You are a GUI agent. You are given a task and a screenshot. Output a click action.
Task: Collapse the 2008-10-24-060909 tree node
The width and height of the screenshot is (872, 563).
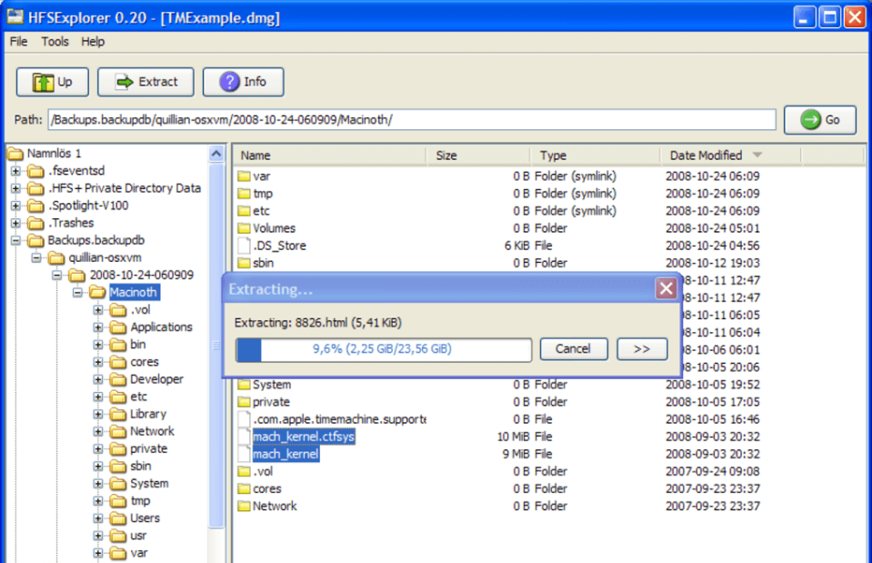(x=56, y=275)
